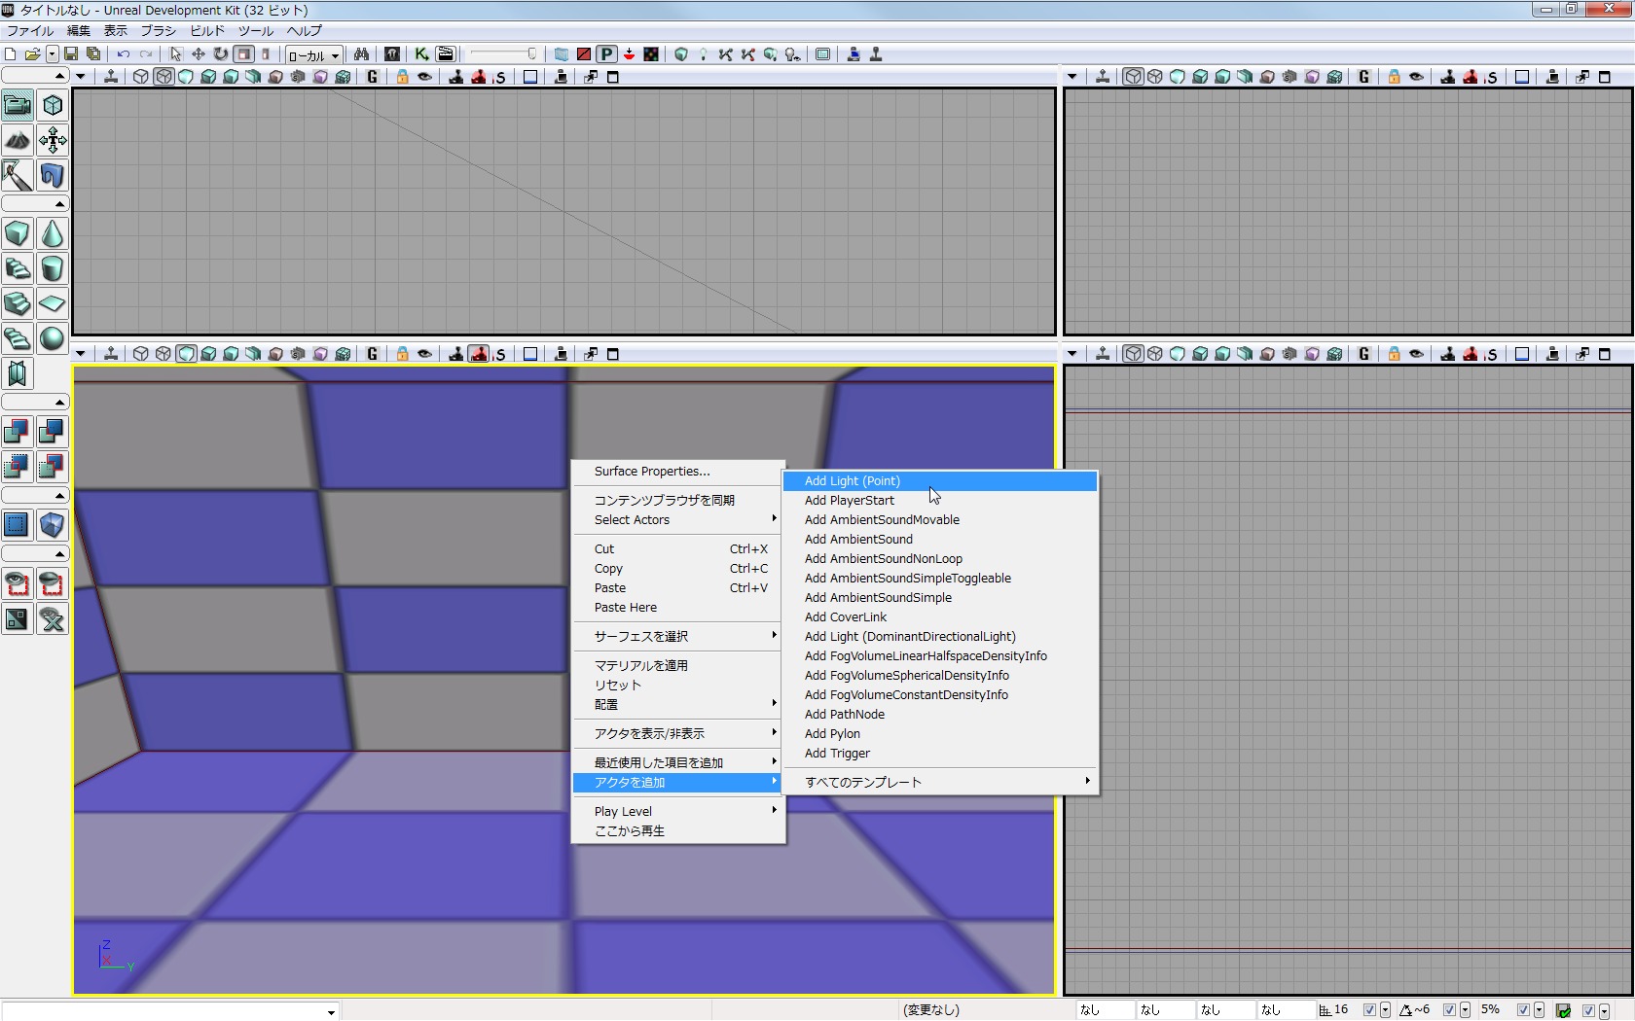Viewport: 1635px width, 1021px height.
Task: Pick the Sphere brush builder
Action: click(53, 338)
